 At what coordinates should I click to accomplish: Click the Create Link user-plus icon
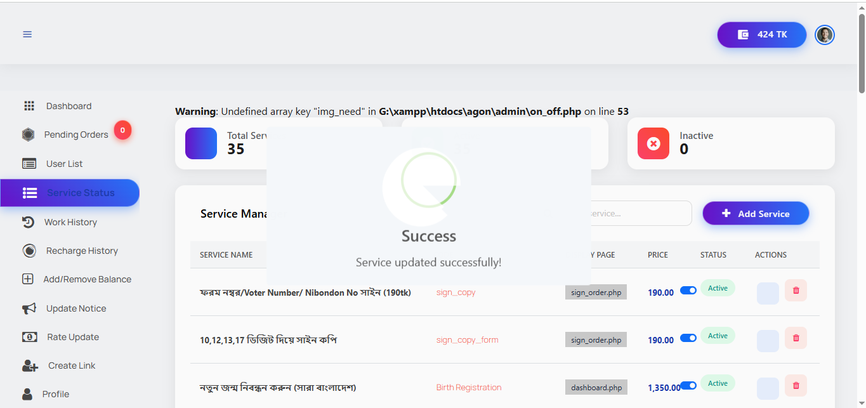pos(30,365)
